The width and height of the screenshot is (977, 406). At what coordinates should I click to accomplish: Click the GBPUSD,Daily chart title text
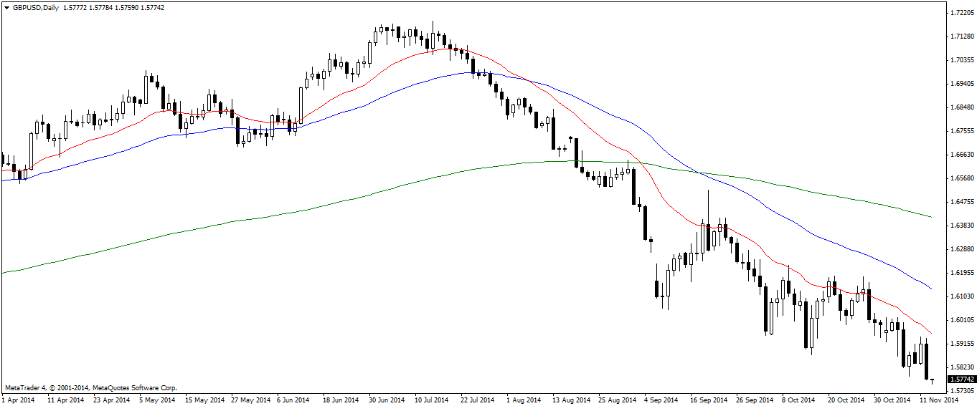tap(36, 7)
